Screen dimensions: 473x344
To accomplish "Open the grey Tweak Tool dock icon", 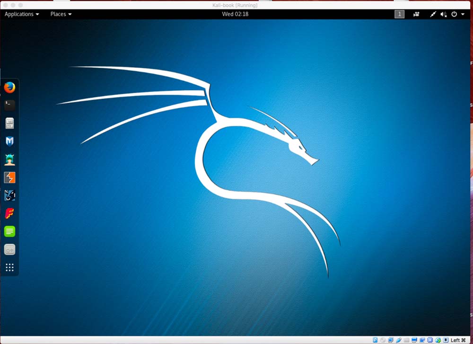I will (9, 249).
